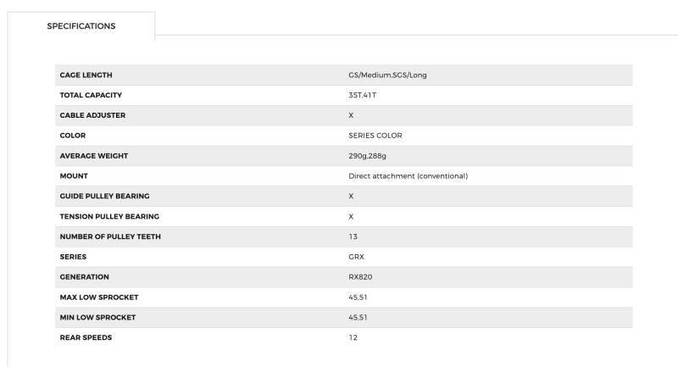
Task: Click the Min Low Sprocket label
Action: pyautogui.click(x=97, y=317)
